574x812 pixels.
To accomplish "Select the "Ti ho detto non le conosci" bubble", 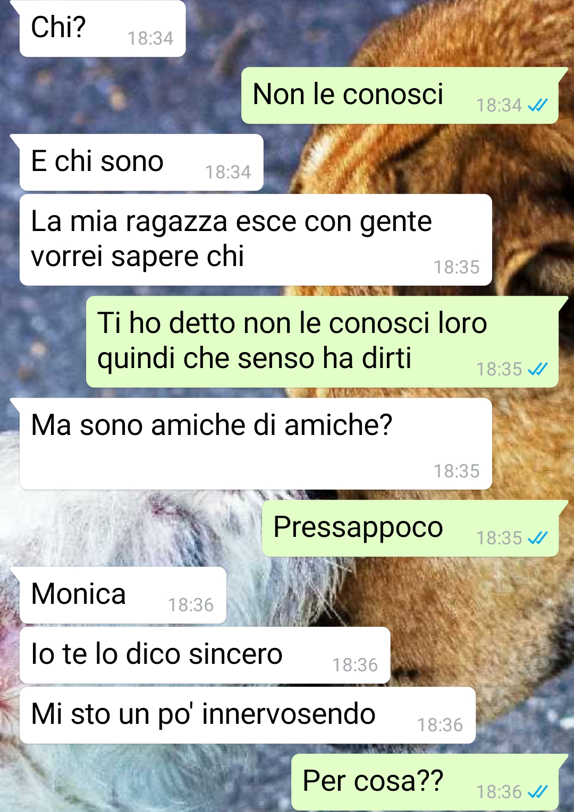I will click(322, 342).
